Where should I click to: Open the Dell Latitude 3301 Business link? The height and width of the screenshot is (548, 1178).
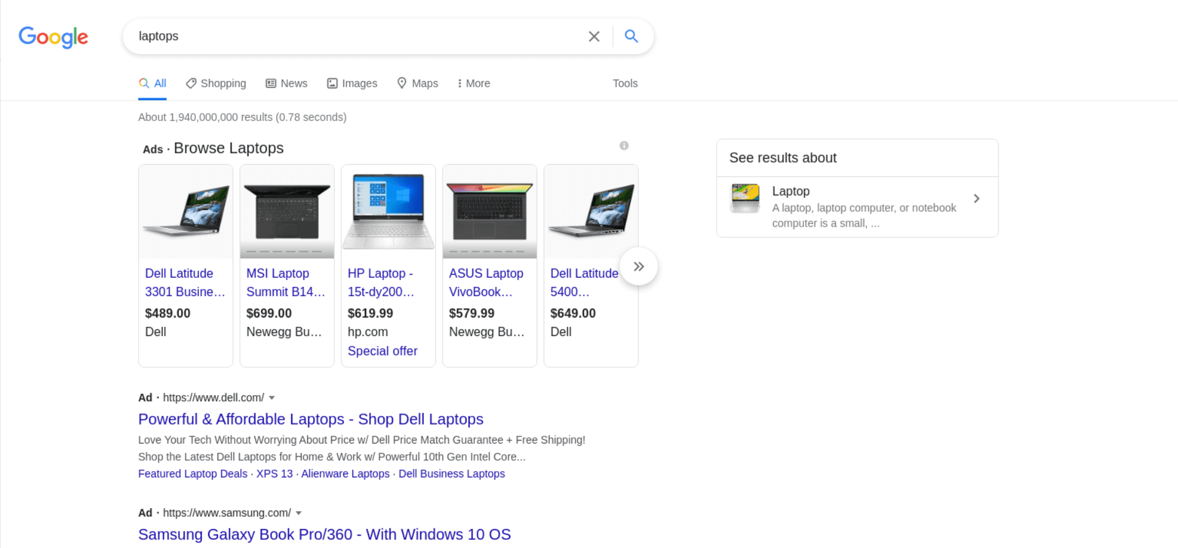click(x=185, y=283)
